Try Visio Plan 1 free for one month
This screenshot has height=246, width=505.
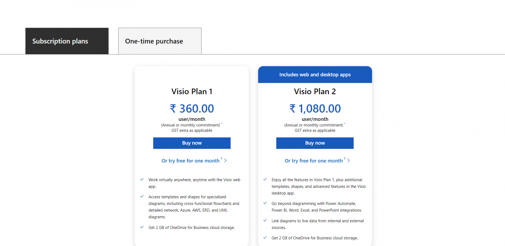(190, 161)
